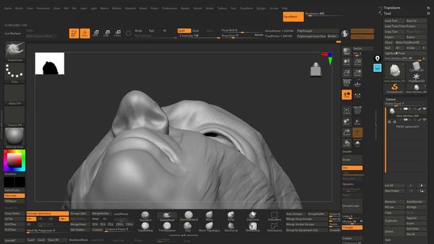Toggle the >M< mirror symmetry button
Screen dimensions: 434x244
click(64, 219)
